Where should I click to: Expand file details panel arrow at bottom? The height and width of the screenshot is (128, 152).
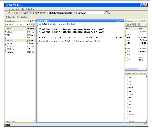click(34, 121)
